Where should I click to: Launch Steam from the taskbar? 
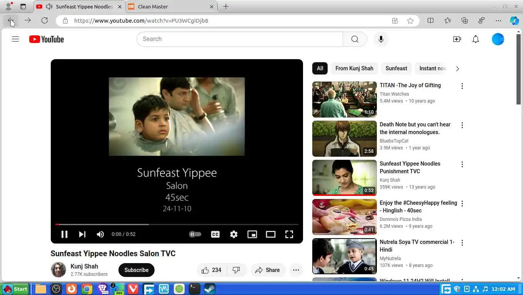pos(210,289)
